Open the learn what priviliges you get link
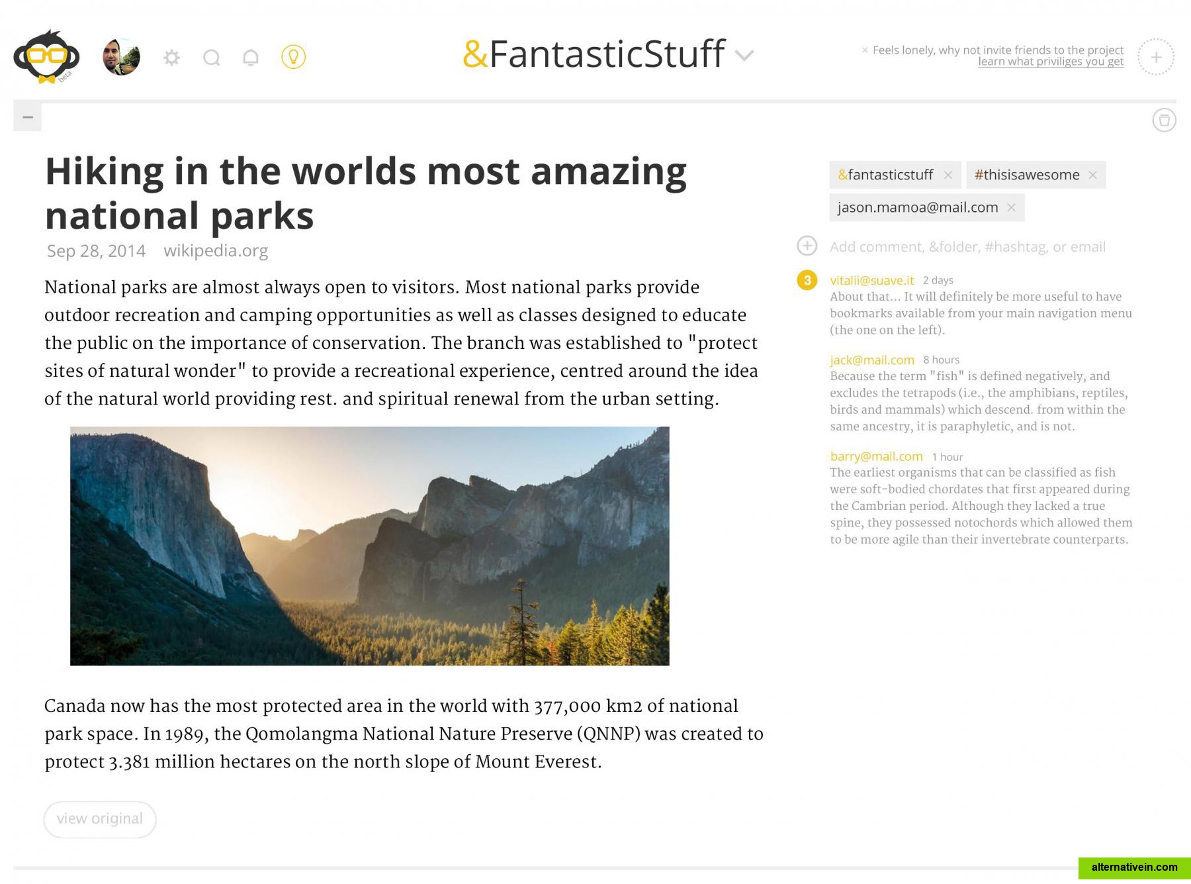The height and width of the screenshot is (884, 1191). 1051,62
